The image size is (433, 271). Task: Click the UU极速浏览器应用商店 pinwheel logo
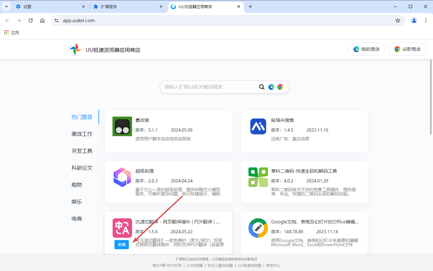[75, 49]
